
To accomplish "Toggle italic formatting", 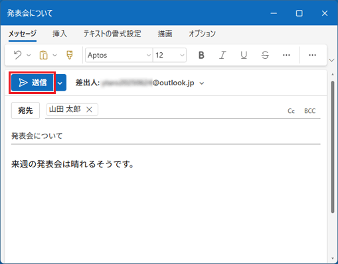I will click(222, 55).
